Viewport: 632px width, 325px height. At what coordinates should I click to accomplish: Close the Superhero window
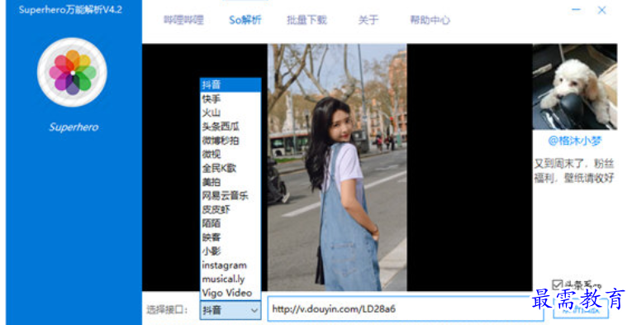click(601, 10)
